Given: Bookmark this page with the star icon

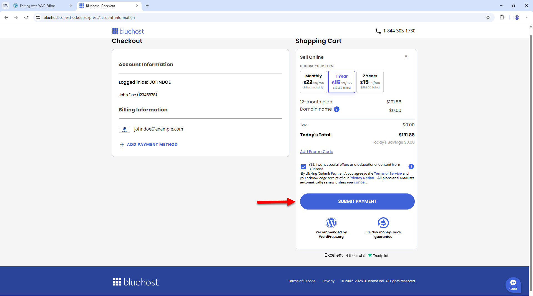Looking at the screenshot, I should point(488,17).
